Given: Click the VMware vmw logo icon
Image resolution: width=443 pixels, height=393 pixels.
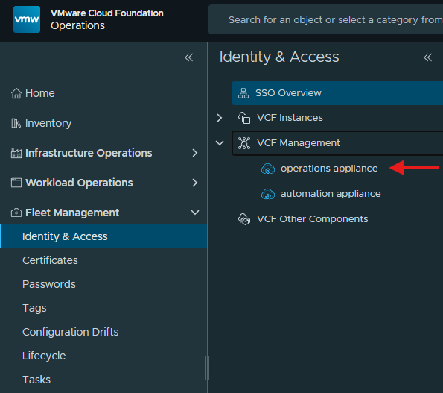Looking at the screenshot, I should point(27,19).
